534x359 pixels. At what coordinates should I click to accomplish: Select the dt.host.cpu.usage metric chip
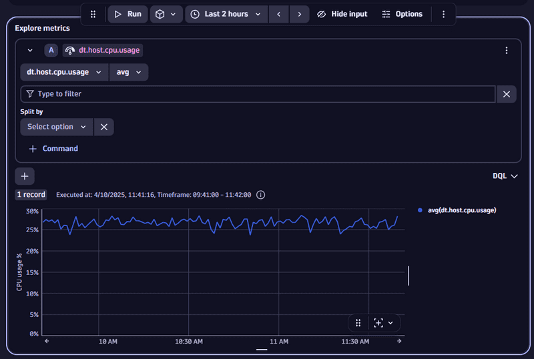(103, 51)
